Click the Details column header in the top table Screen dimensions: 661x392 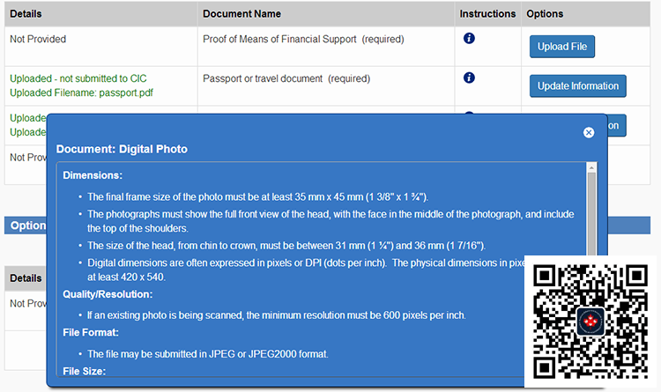[26, 14]
